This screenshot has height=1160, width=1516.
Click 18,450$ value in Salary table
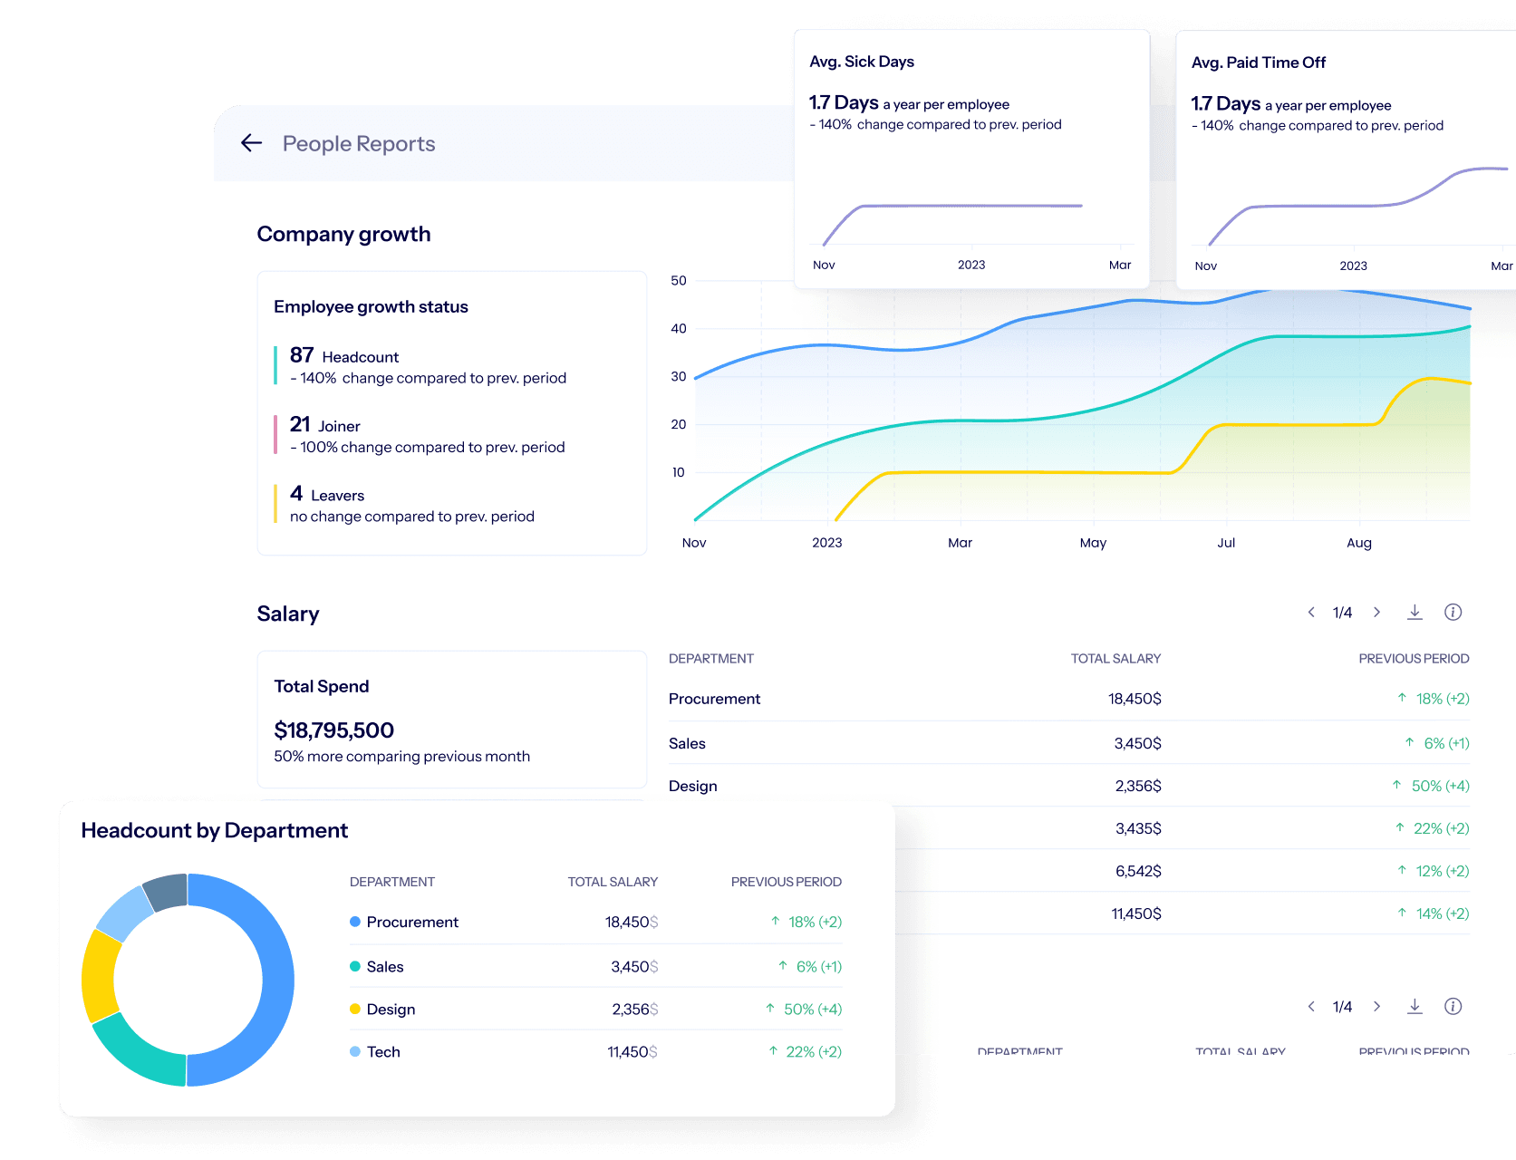click(1135, 699)
